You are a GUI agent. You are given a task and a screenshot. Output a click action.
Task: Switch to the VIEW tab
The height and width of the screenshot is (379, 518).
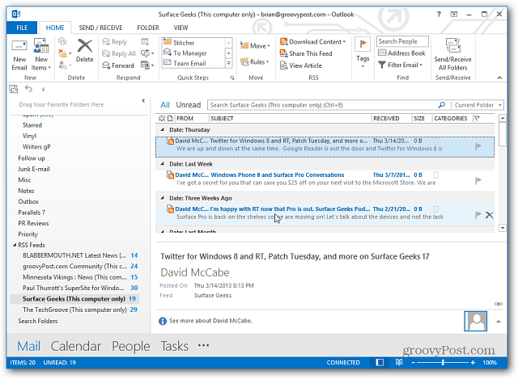(x=180, y=27)
